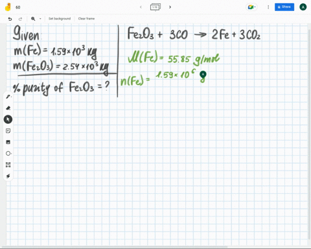Viewport: 311px width, 249px height.
Task: Click Set background
Action: click(60, 19)
